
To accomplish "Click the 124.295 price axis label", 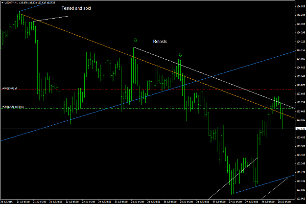I will tap(301, 33).
